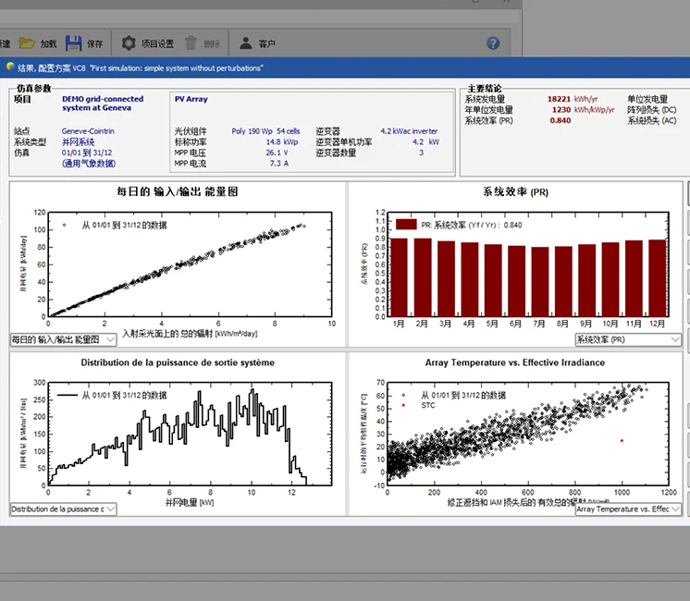This screenshot has width=690, height=601.
Task: Click the 18221 kWh/yr system yield value
Action: (559, 99)
